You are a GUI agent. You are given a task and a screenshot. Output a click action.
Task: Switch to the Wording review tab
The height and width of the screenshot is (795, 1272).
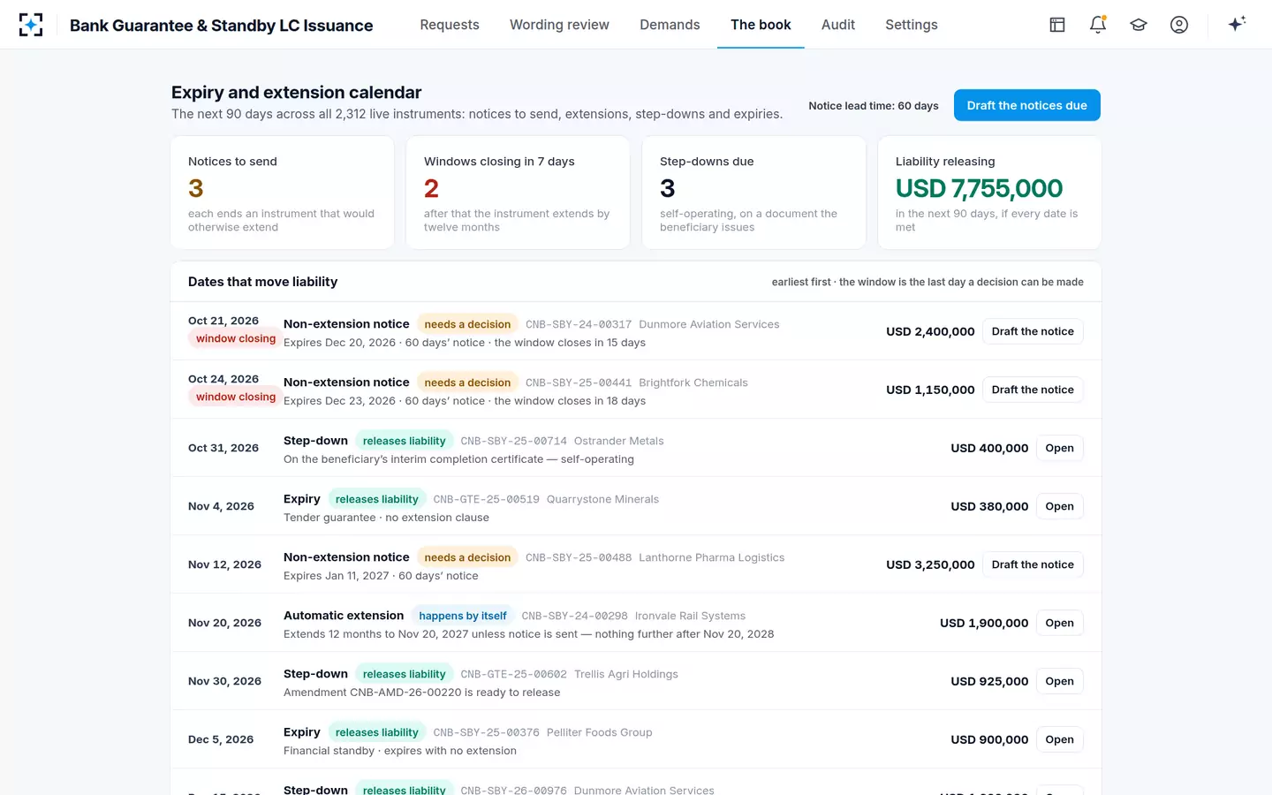point(559,25)
